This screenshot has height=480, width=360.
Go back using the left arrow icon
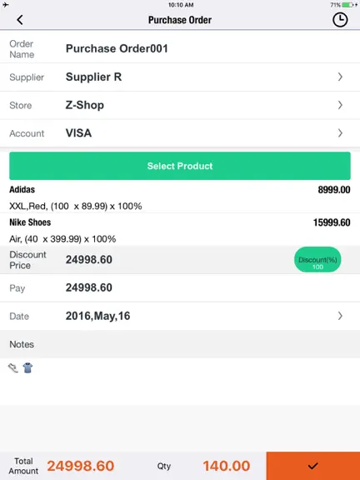20,20
